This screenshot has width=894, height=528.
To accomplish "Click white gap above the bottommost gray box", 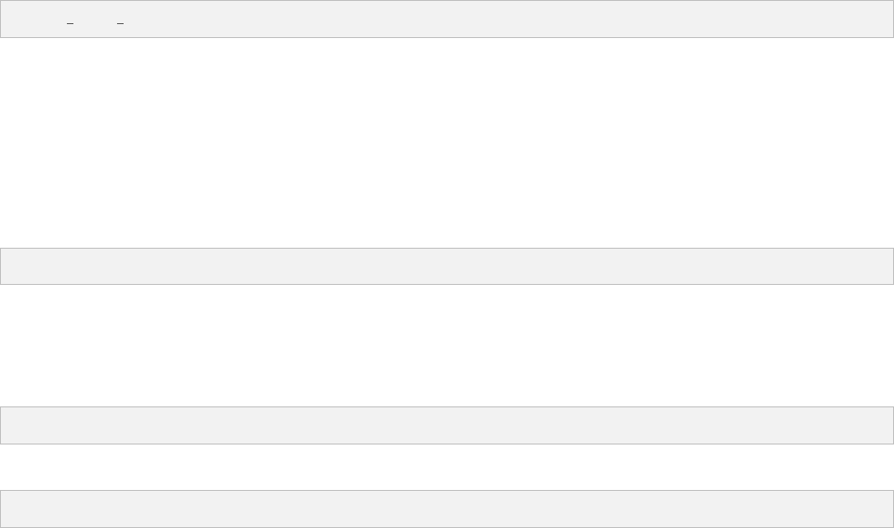I will pos(447,467).
